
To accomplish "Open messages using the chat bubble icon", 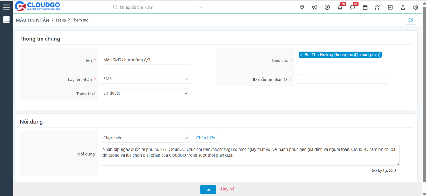I will pyautogui.click(x=352, y=7).
